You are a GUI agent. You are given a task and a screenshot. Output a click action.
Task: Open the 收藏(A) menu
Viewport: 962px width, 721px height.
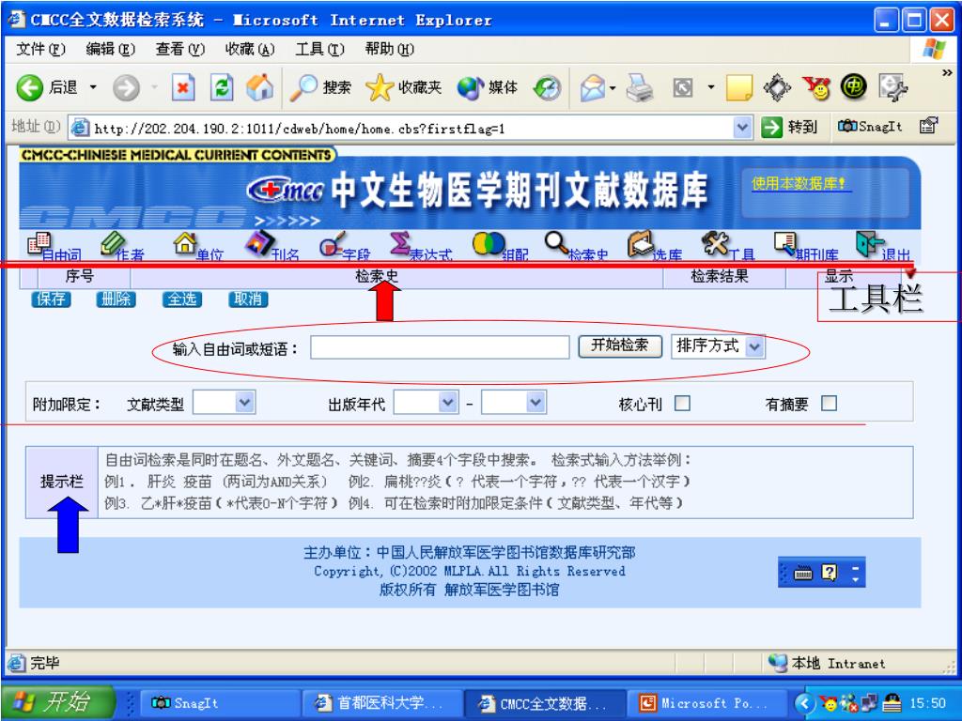pos(250,49)
